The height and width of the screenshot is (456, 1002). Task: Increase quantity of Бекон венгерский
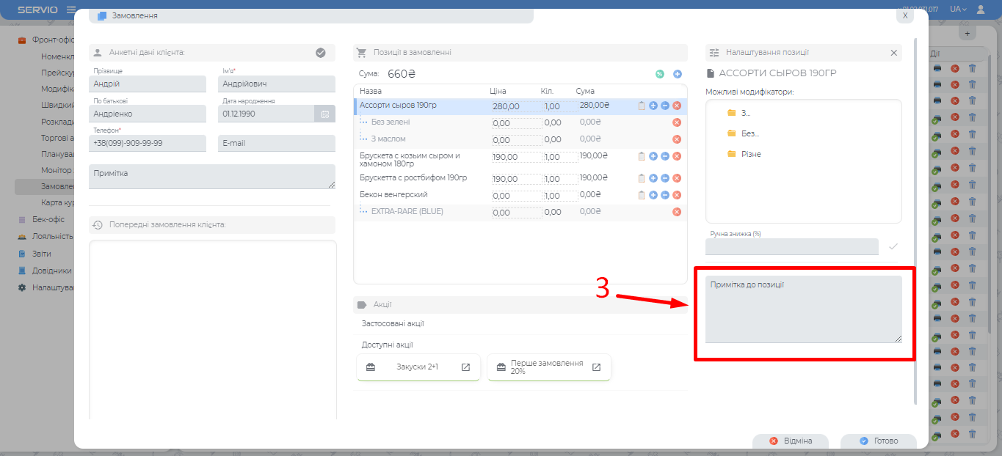pyautogui.click(x=653, y=195)
